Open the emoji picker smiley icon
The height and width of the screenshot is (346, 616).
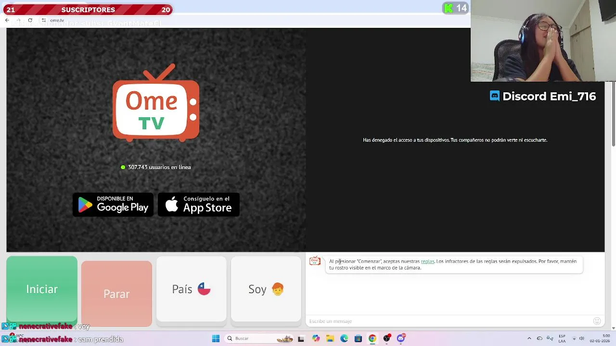coord(597,321)
